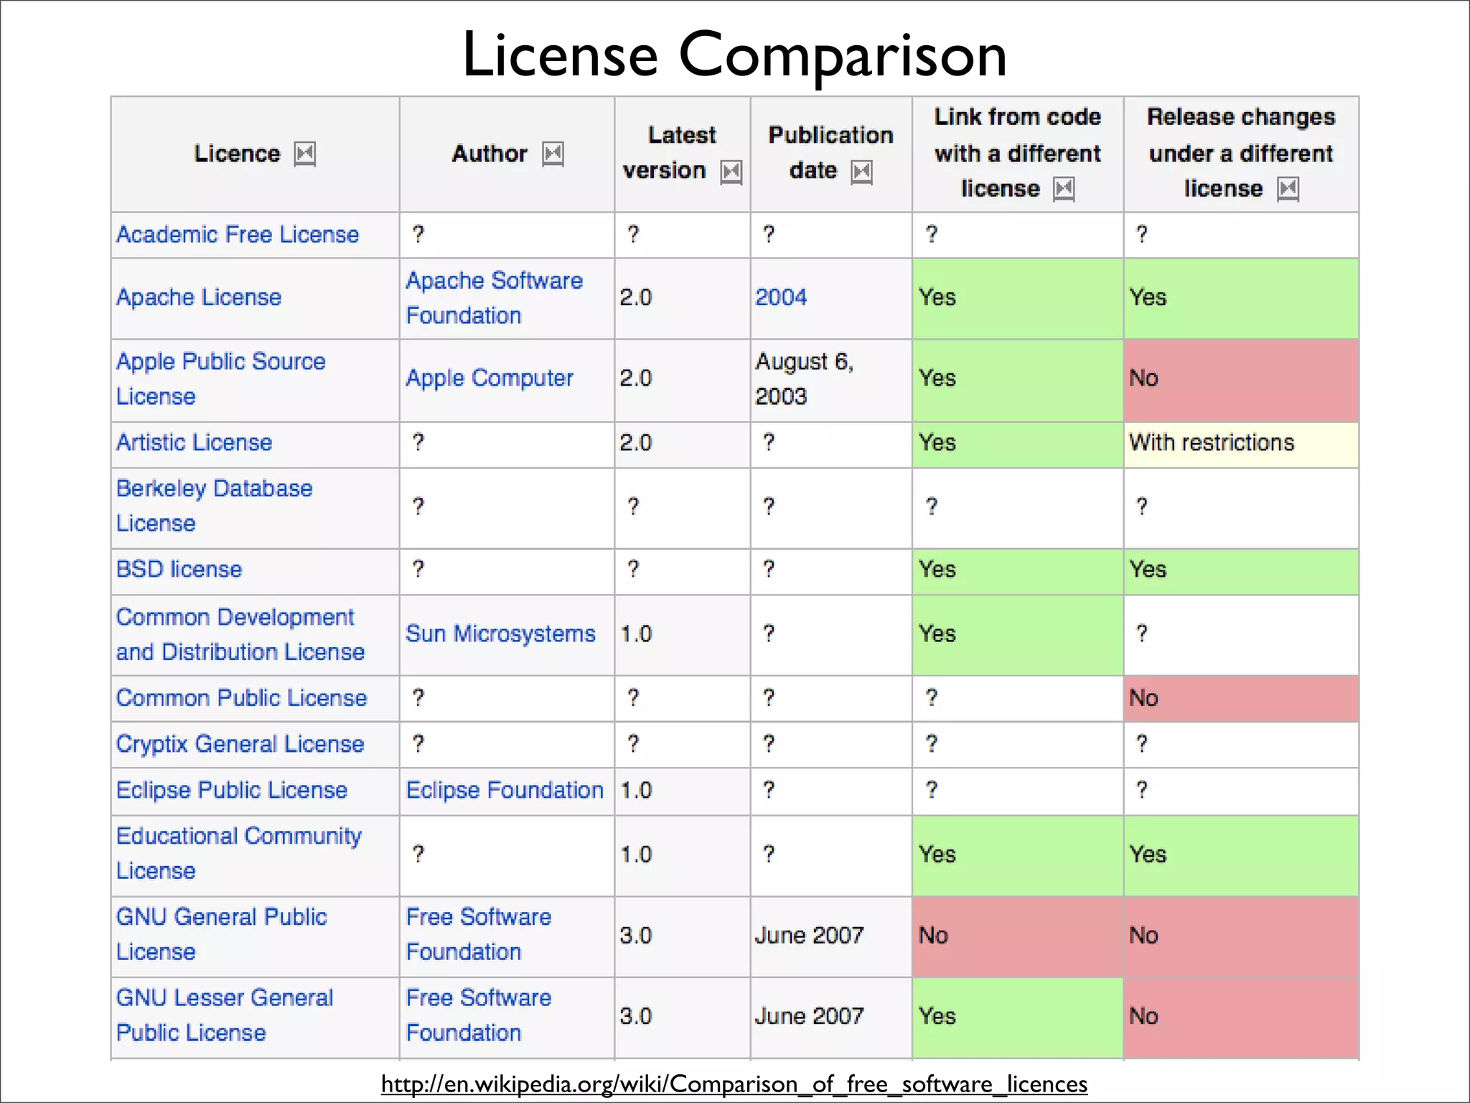1470x1103 pixels.
Task: Open the Apache License link
Action: tap(199, 297)
